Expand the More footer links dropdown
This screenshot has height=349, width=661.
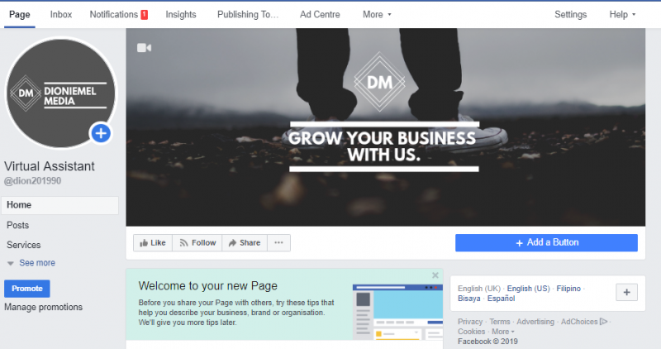coord(503,332)
